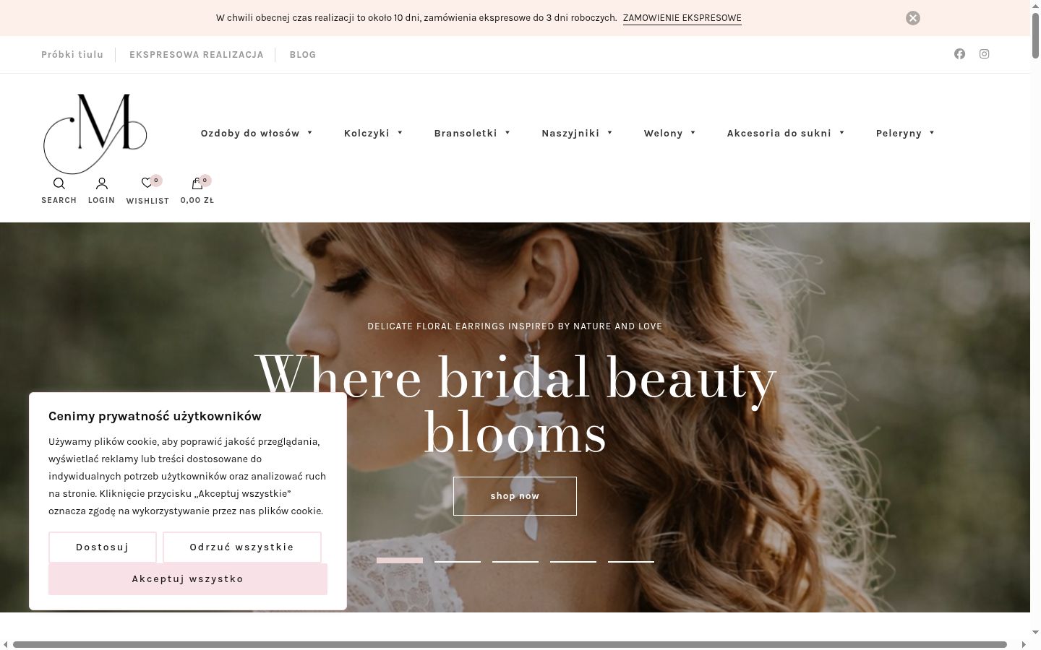Open the Facebook page icon

coord(959,54)
